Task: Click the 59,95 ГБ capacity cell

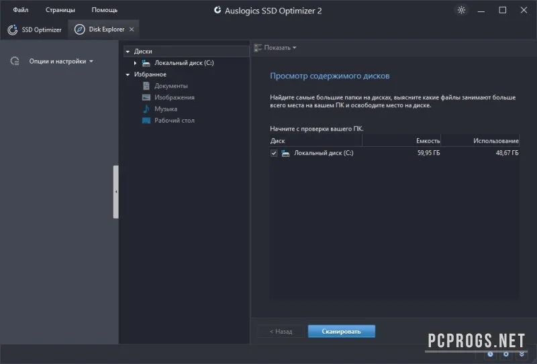Action: point(428,153)
